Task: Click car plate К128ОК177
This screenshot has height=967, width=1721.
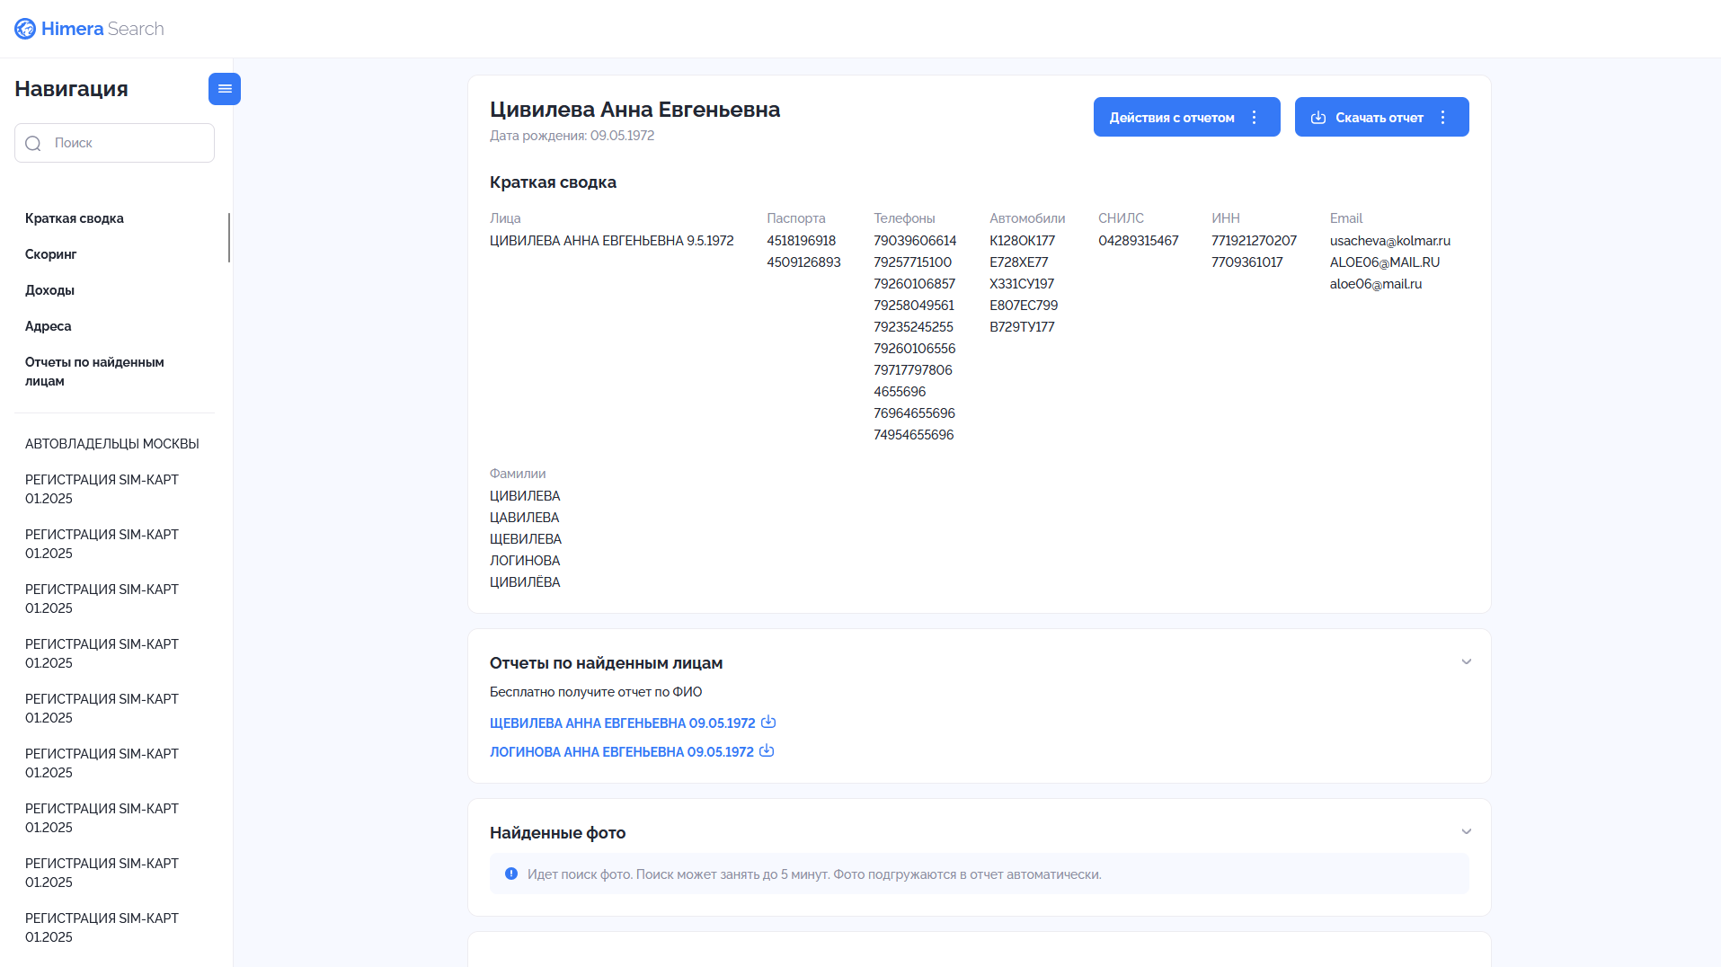Action: click(1023, 241)
